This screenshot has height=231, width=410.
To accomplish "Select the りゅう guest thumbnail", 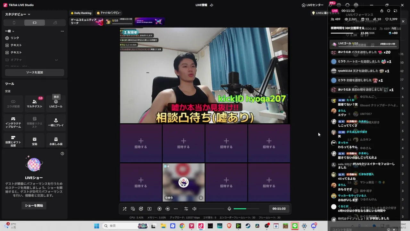I will click(x=184, y=182).
